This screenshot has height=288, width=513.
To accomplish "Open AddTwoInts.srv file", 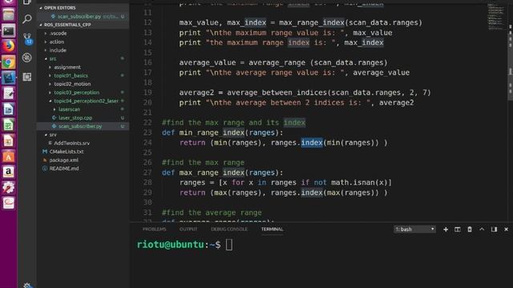I will coord(71,143).
